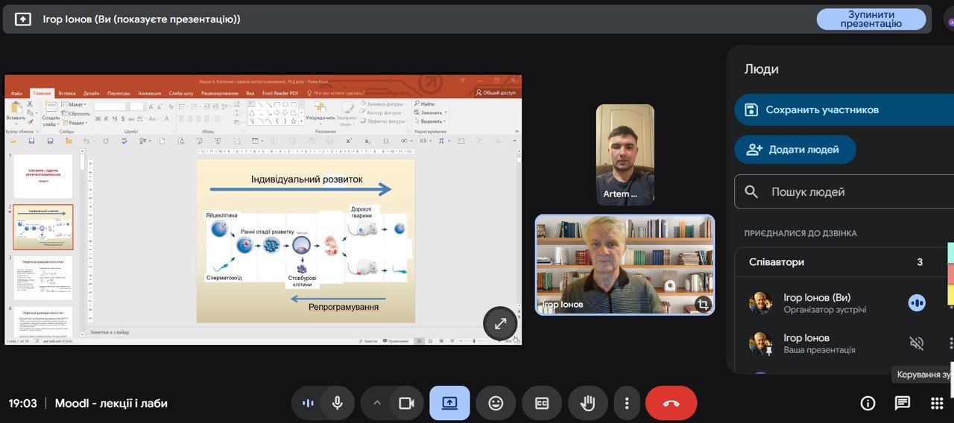Click the Додати людей button

[795, 150]
